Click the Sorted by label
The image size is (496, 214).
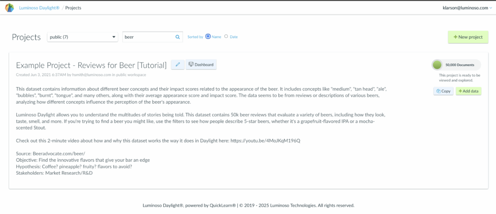click(195, 37)
